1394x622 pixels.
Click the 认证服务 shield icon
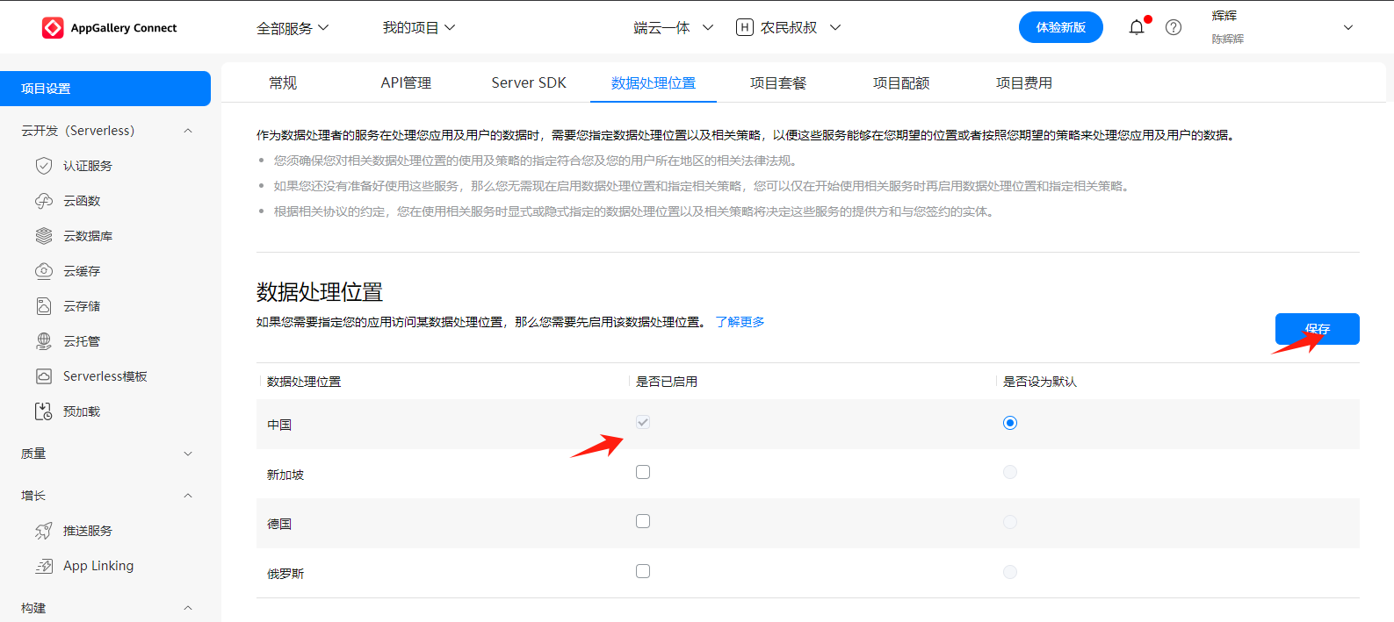click(x=44, y=166)
